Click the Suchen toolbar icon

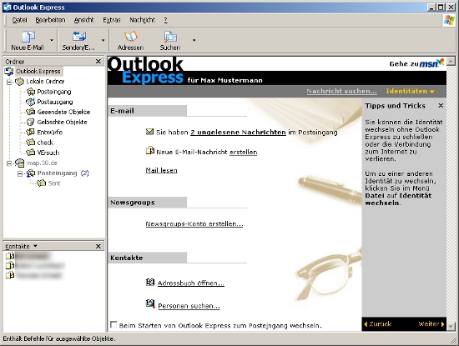[170, 37]
